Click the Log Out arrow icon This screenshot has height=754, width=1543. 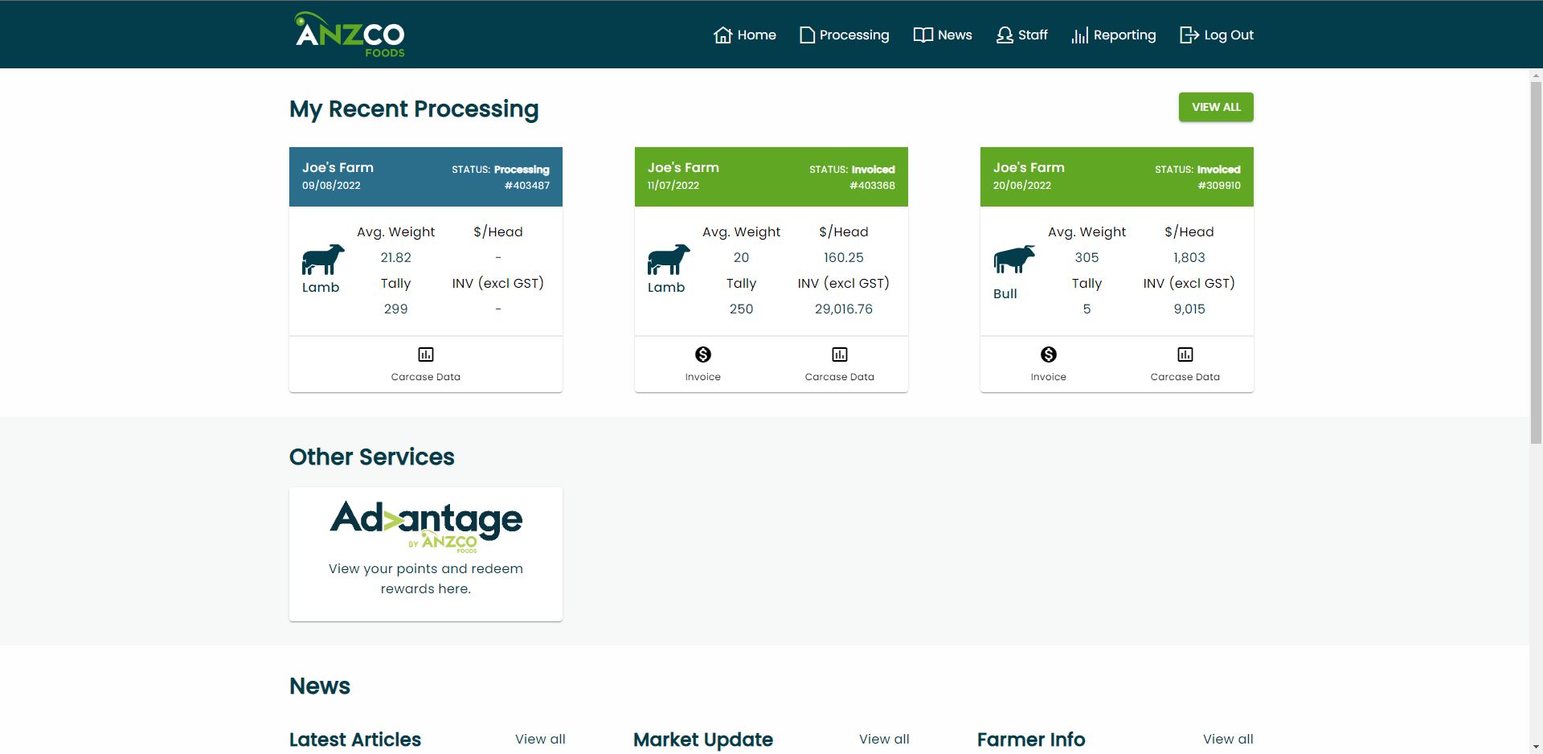(1189, 35)
